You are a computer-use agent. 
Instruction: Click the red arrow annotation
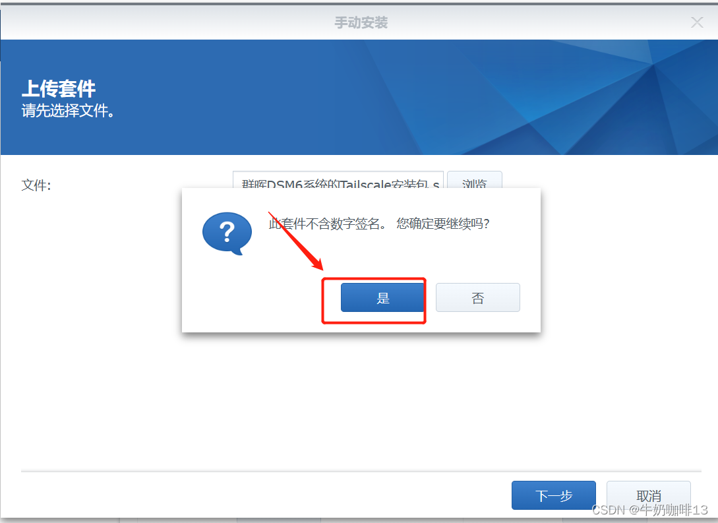[x=295, y=241]
